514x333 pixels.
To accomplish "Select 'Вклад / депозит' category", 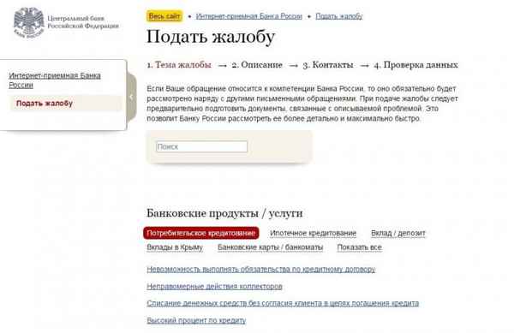I will pos(398,233).
